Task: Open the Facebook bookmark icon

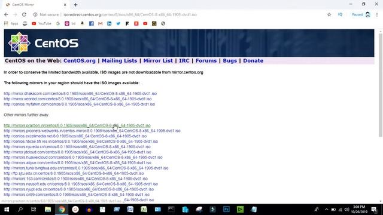Action: click(x=92, y=24)
